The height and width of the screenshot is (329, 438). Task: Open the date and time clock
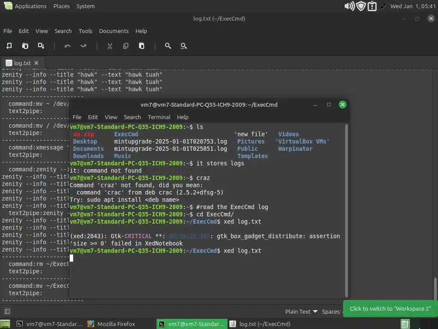[413, 6]
